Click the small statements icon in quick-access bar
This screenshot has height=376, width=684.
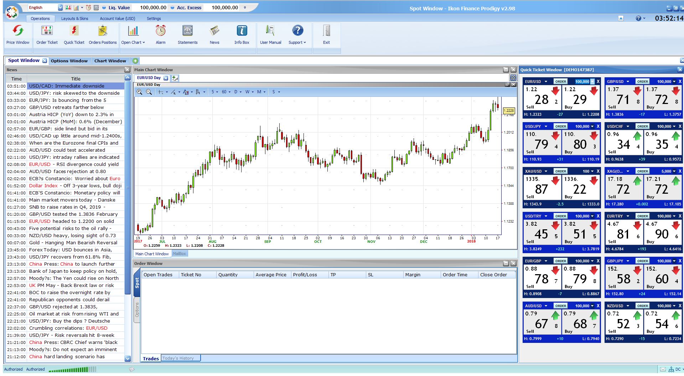95,7
